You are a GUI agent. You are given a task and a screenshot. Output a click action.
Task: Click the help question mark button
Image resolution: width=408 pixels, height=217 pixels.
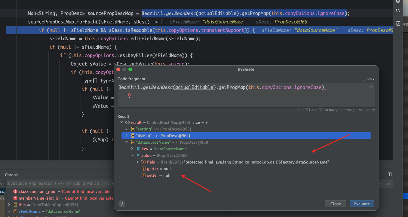pyautogui.click(x=121, y=204)
